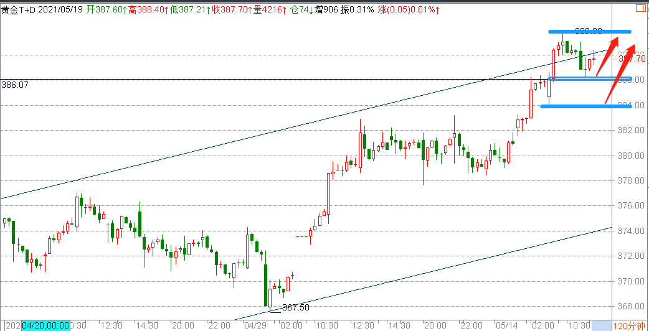Click the 高388.40 high price readout
Screen dimensions: 649x331
tap(148, 11)
